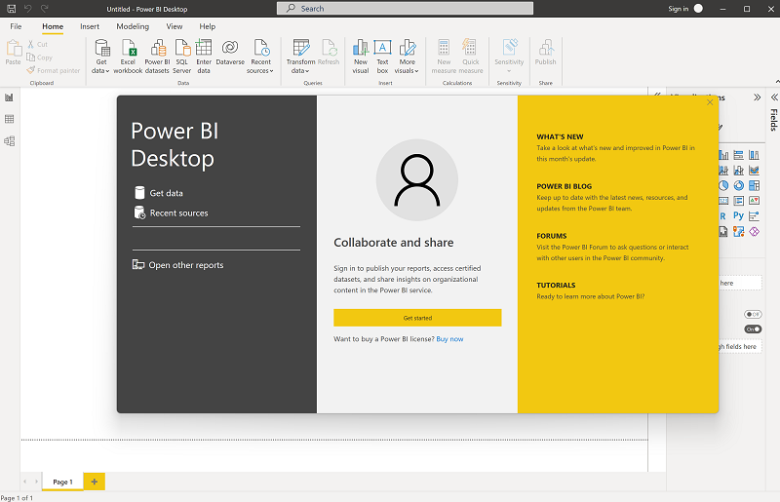This screenshot has height=502, width=780.
Task: Select the Ribbon chart visual
Action: tap(754, 171)
